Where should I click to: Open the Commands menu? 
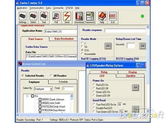pos(58,8)
